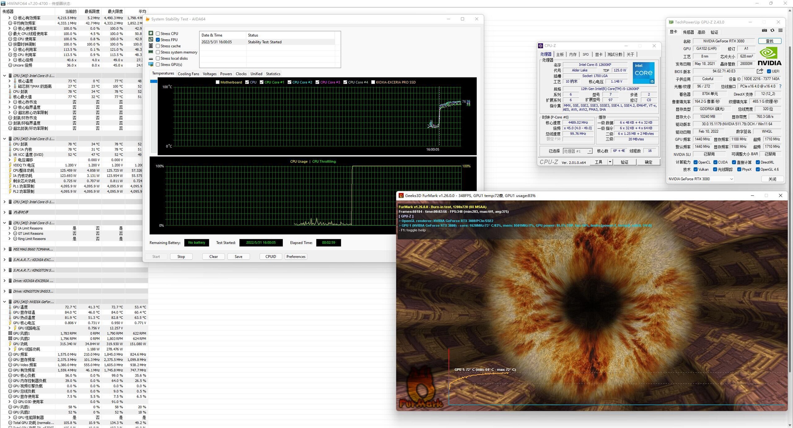Image resolution: width=793 pixels, height=428 pixels.
Task: Click the NVIDIA logo in GPU-Z
Action: click(x=769, y=56)
